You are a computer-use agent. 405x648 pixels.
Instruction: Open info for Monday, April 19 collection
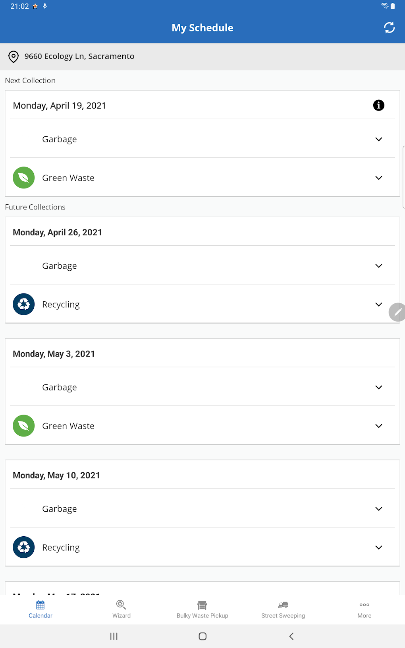(378, 105)
